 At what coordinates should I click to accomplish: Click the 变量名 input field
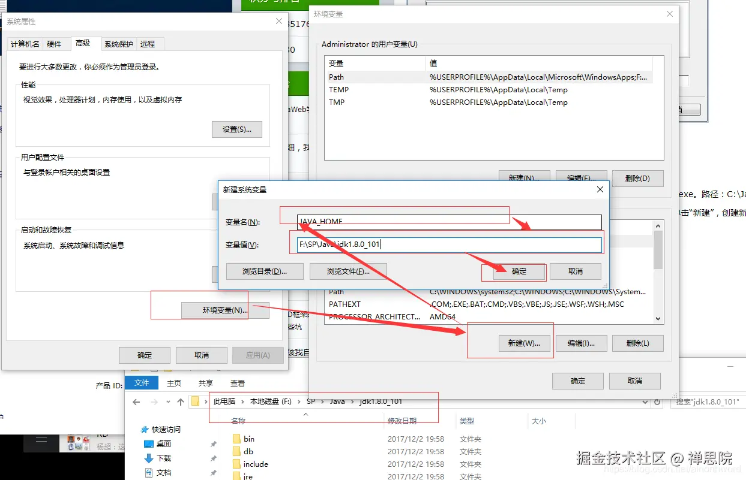pyautogui.click(x=449, y=222)
